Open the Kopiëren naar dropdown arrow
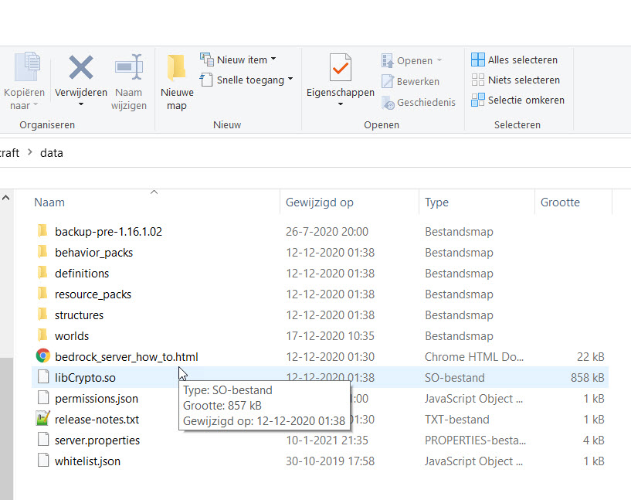The width and height of the screenshot is (631, 500). coord(36,104)
